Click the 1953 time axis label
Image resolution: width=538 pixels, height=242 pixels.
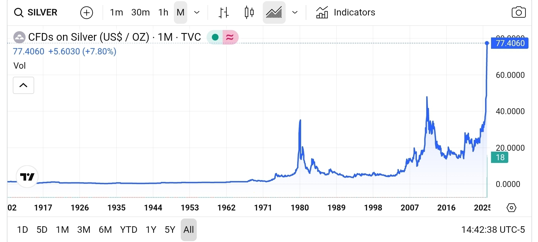click(190, 208)
